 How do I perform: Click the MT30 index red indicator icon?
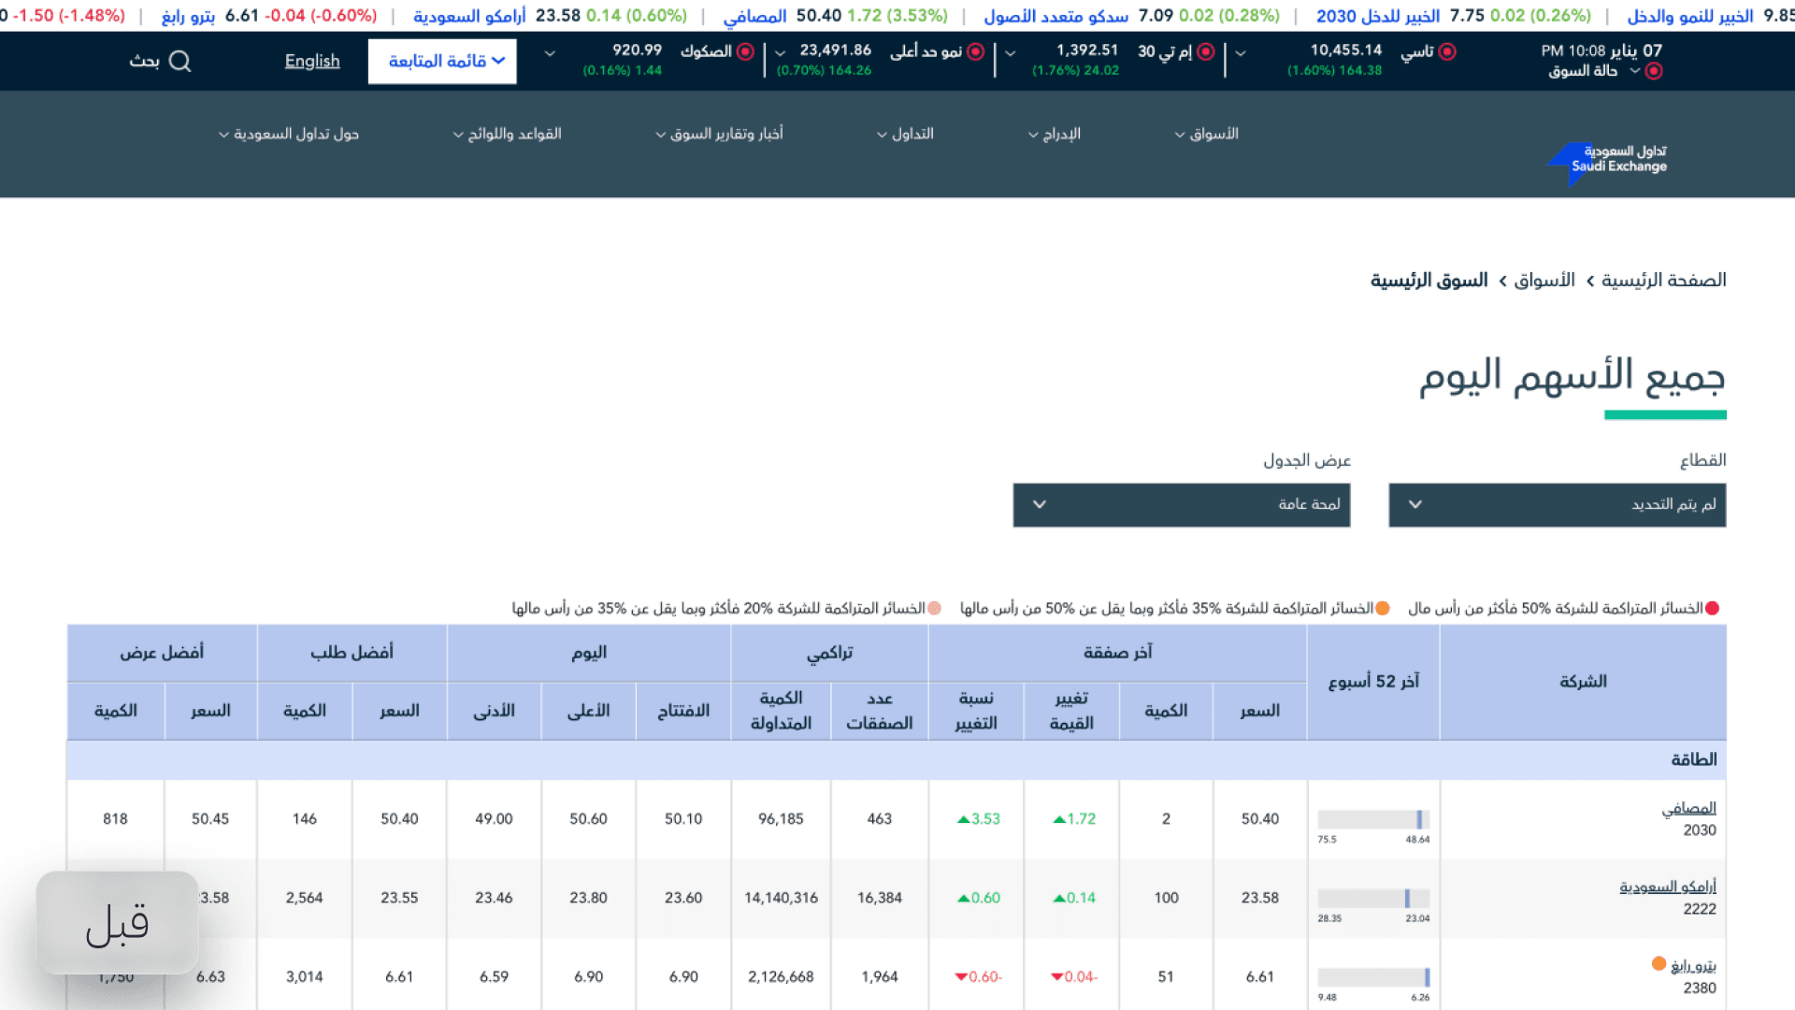pos(1206,52)
